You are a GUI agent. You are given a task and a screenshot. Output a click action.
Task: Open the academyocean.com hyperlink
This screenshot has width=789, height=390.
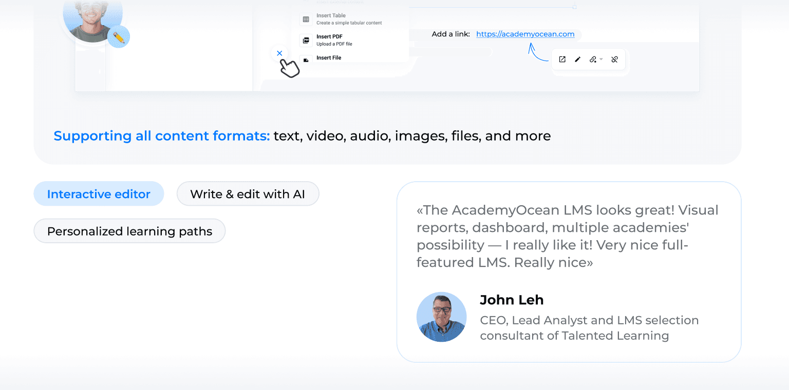click(525, 34)
